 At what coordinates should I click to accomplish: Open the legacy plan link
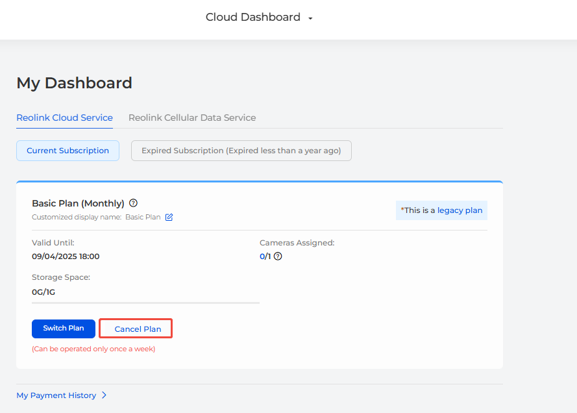coord(460,210)
